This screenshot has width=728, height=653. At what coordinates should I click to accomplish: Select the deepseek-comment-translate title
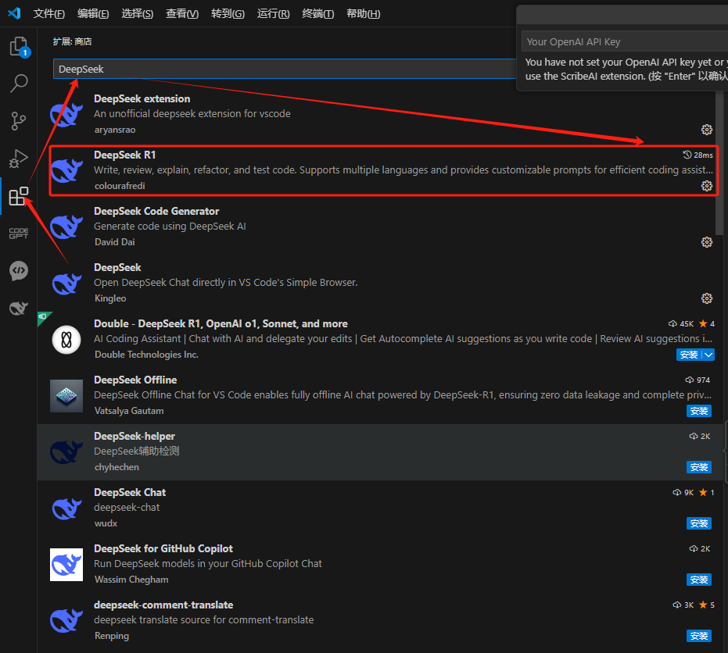coord(163,605)
